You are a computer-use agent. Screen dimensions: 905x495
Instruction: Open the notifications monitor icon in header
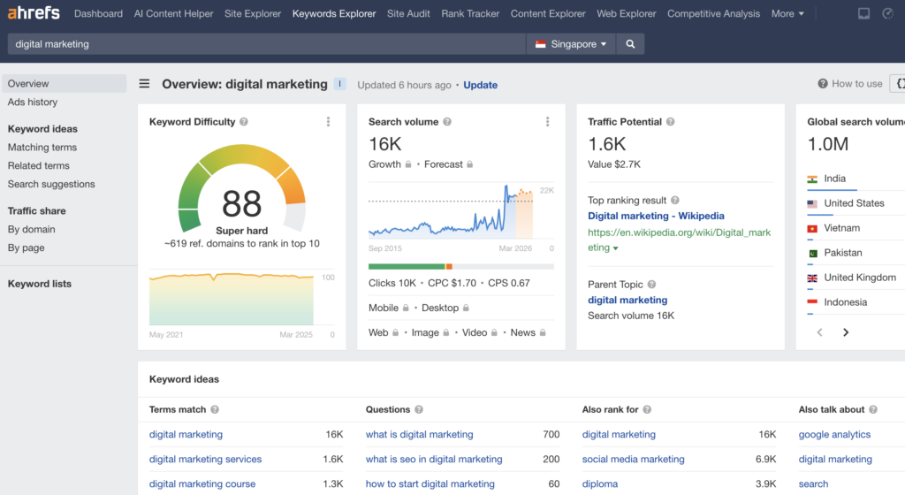click(864, 13)
